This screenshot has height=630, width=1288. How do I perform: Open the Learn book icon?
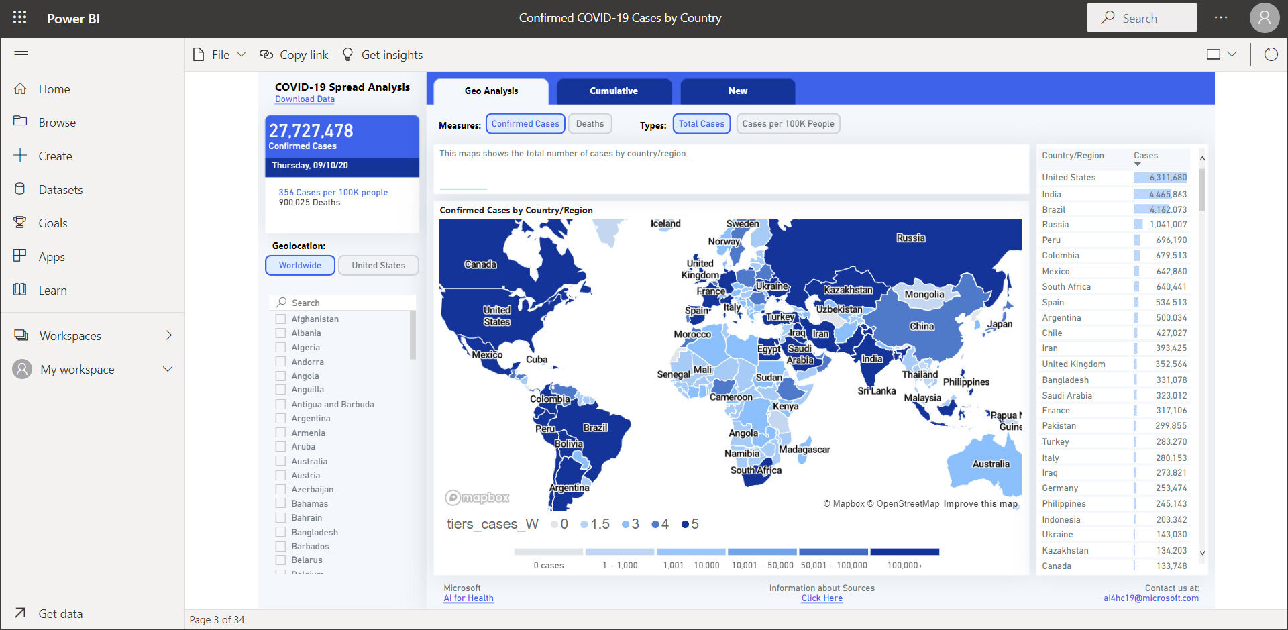coord(20,290)
